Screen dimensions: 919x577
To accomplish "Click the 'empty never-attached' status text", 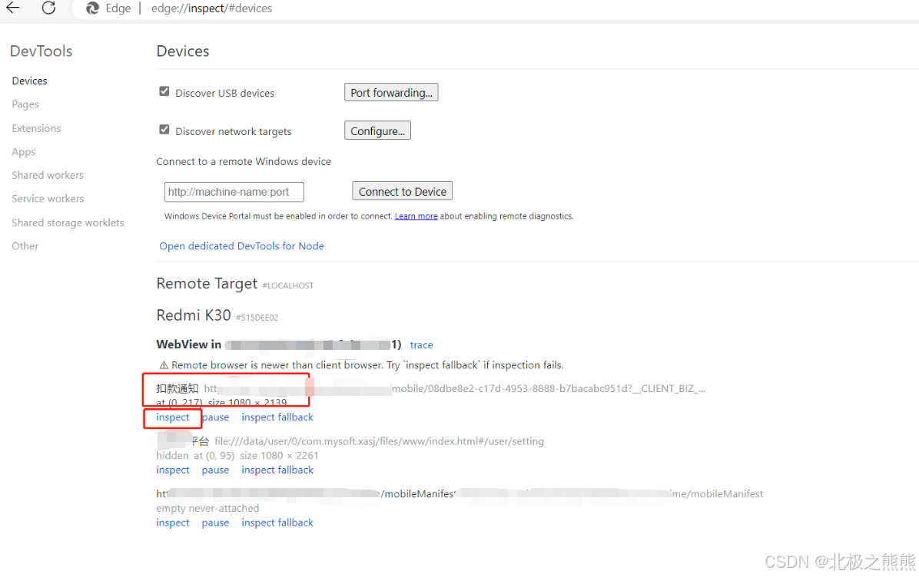I will click(207, 508).
